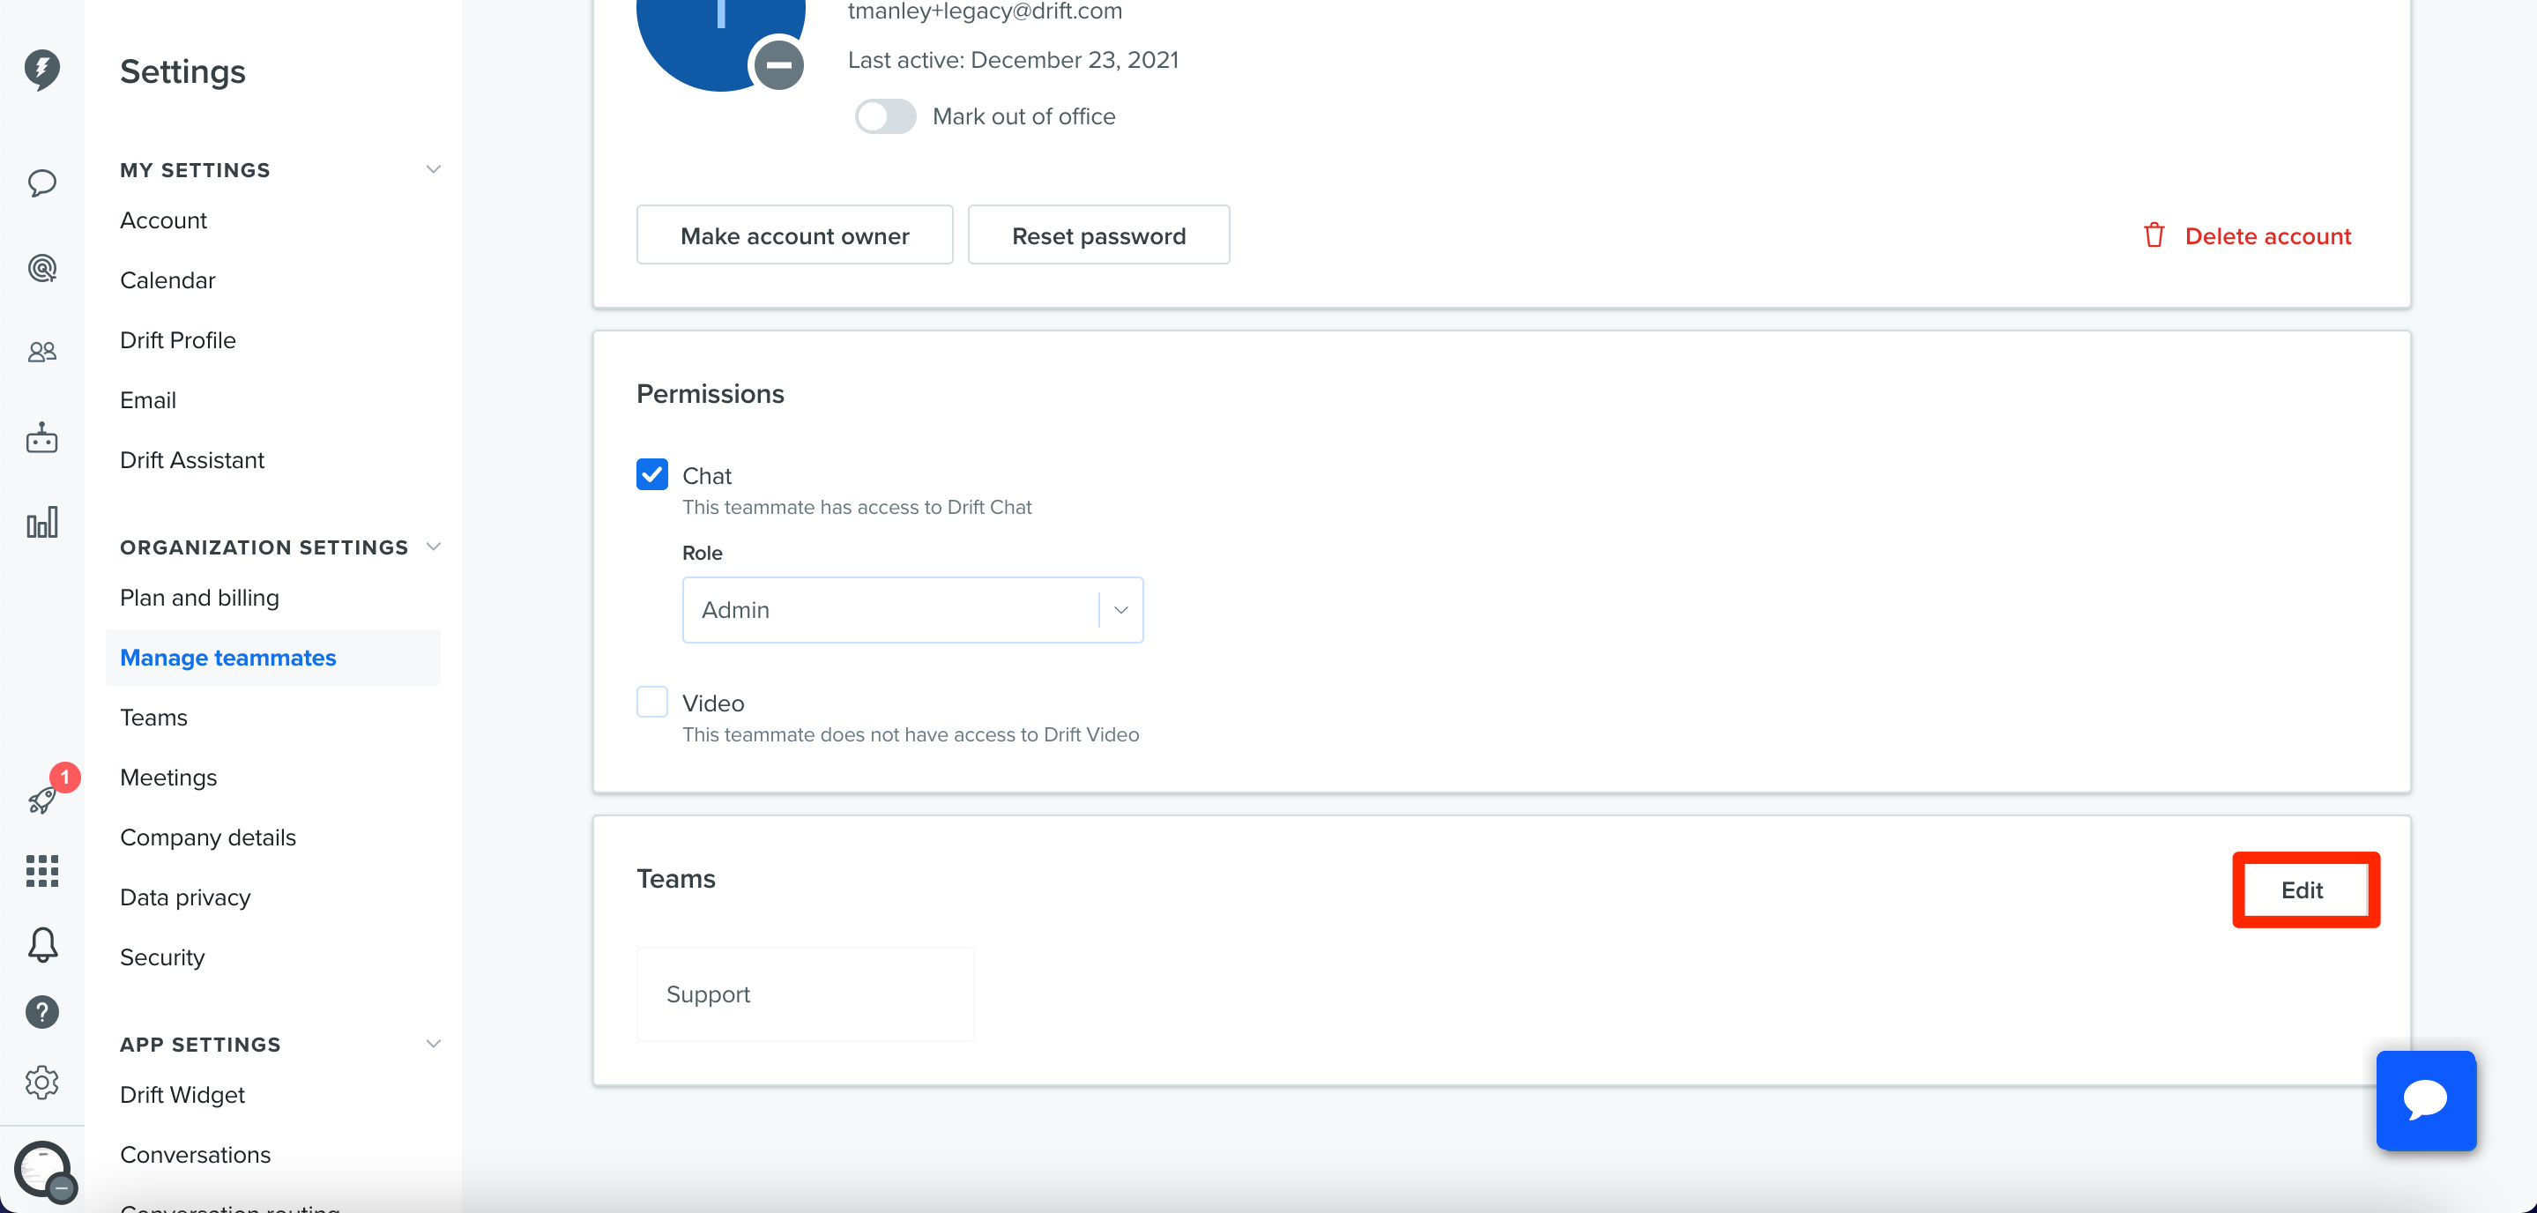Open the Playbooks bot icon
Screen dimensions: 2537x1213
pyautogui.click(x=41, y=437)
